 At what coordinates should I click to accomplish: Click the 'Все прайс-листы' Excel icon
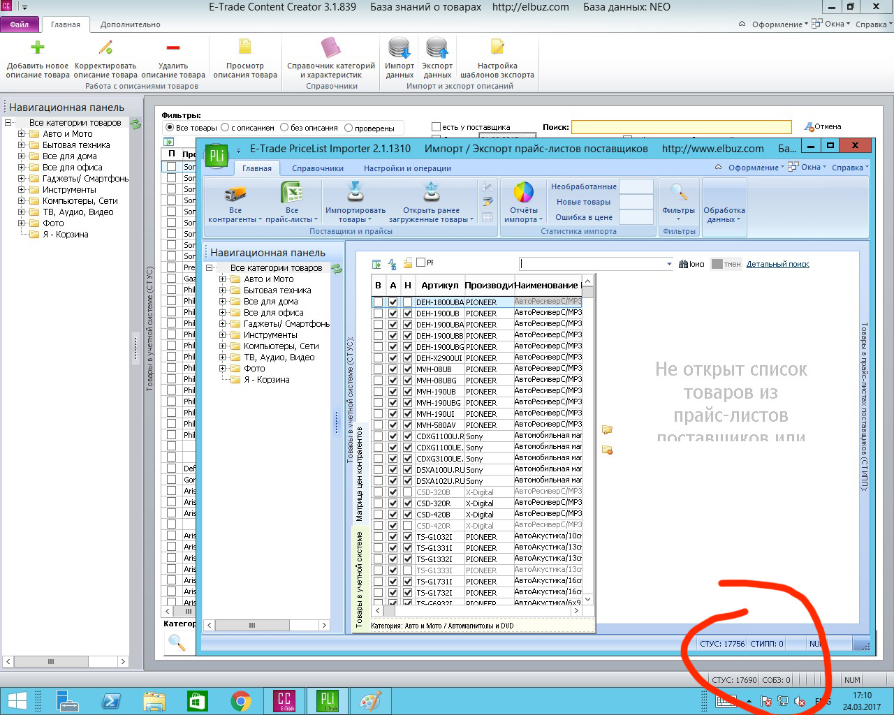tap(291, 192)
